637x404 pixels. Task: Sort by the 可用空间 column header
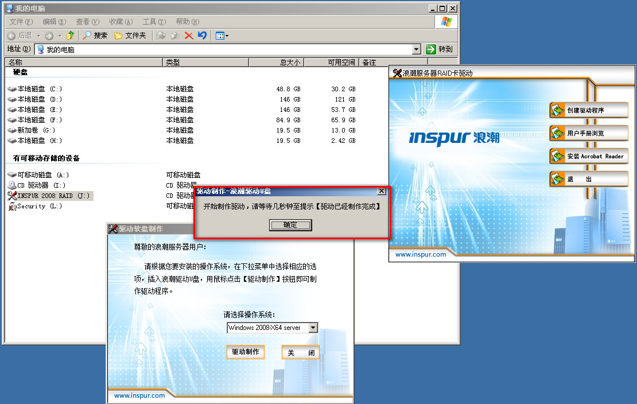tap(332, 62)
